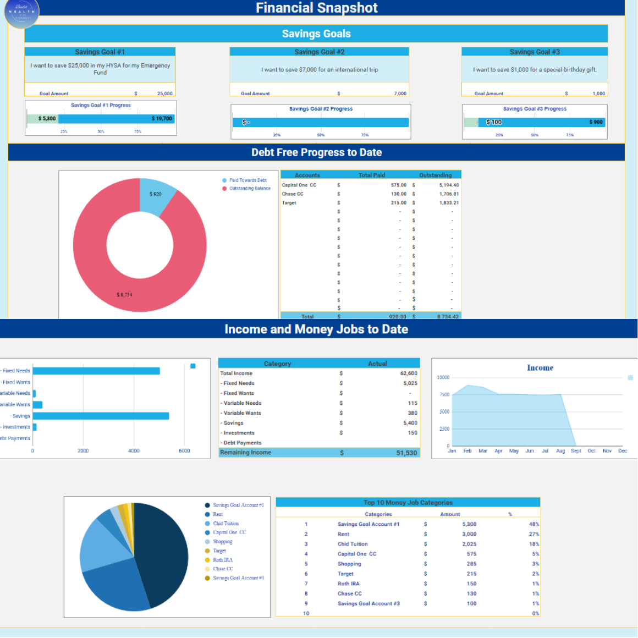Select the 575.00 total paid cell
The image size is (638, 638).
click(399, 185)
